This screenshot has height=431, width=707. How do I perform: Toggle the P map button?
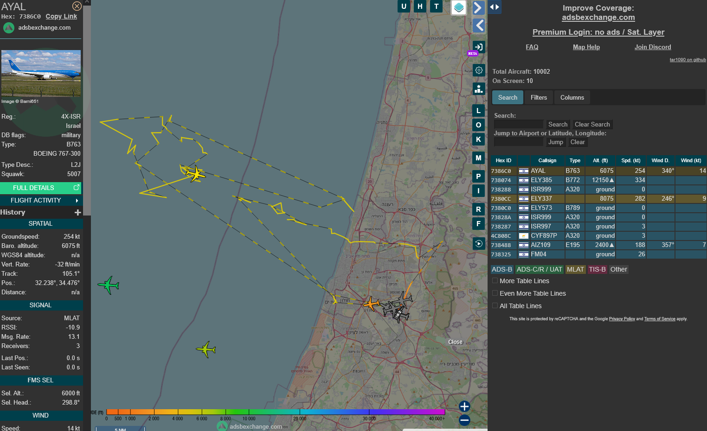point(479,177)
